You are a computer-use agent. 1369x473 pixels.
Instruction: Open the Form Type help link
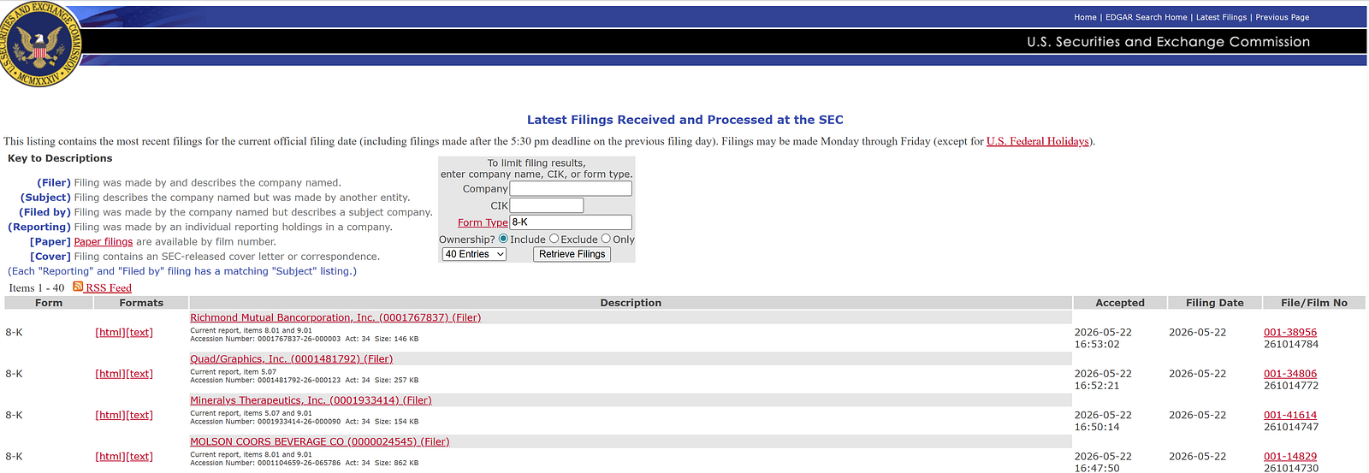coord(483,222)
